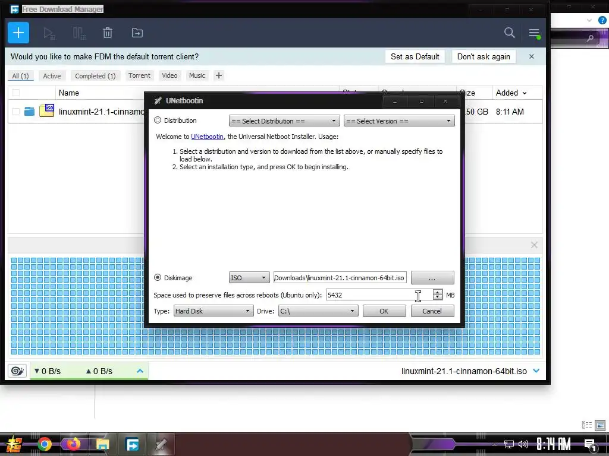
Task: Tick the select-all checkbox in header
Action: 16,93
